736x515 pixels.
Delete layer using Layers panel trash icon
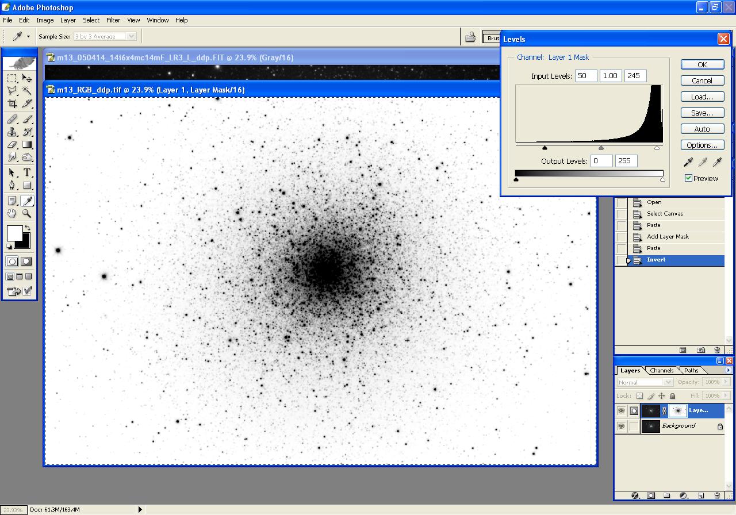[717, 495]
